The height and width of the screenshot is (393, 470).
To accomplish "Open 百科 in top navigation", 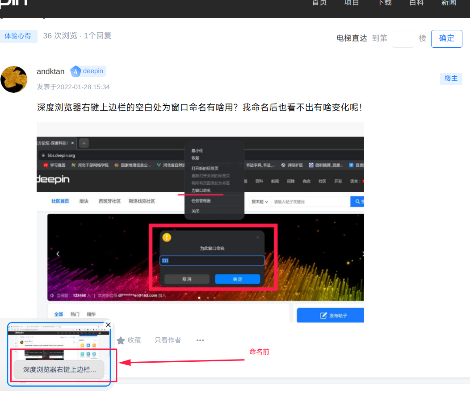I will [417, 3].
